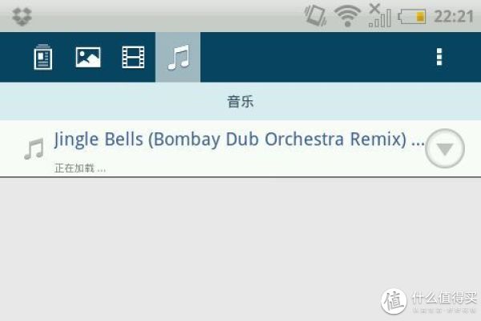Click the 值 watermark circle logo

pos(394,301)
